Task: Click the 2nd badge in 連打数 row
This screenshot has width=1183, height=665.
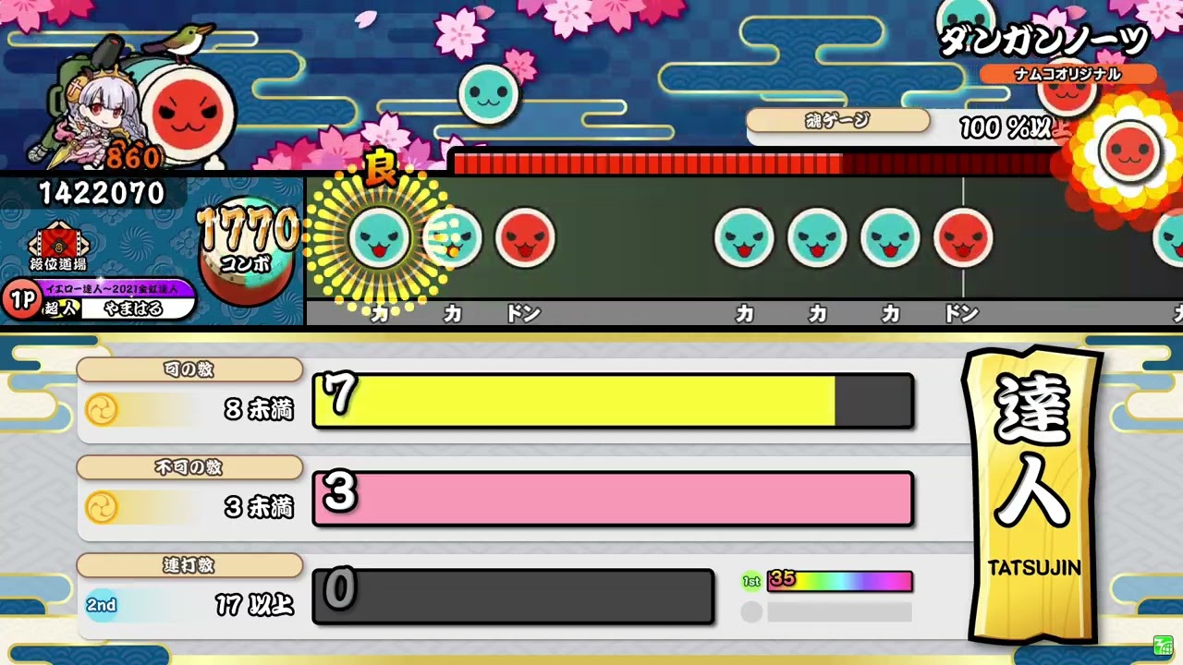Action: 102,605
